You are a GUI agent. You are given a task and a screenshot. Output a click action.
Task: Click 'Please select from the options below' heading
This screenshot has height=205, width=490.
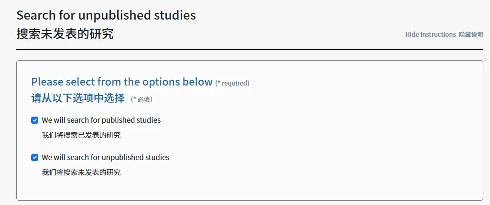(x=122, y=82)
